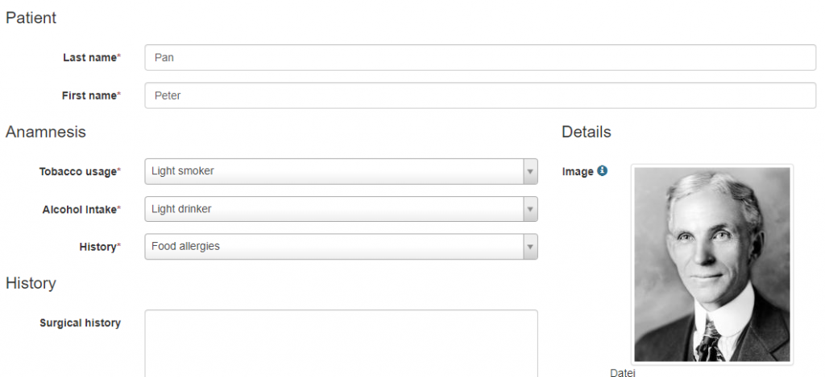Select the patient portrait photo
This screenshot has width=825, height=377.
pyautogui.click(x=712, y=264)
